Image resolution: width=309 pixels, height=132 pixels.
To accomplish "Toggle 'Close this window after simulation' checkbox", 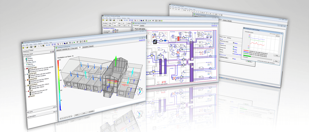I will [258, 61].
